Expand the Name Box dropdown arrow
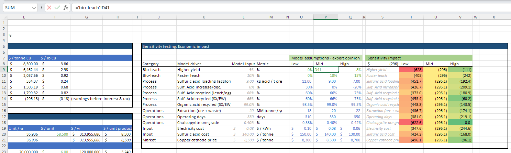Viewport: 511px width, 153px height. tap(34, 8)
